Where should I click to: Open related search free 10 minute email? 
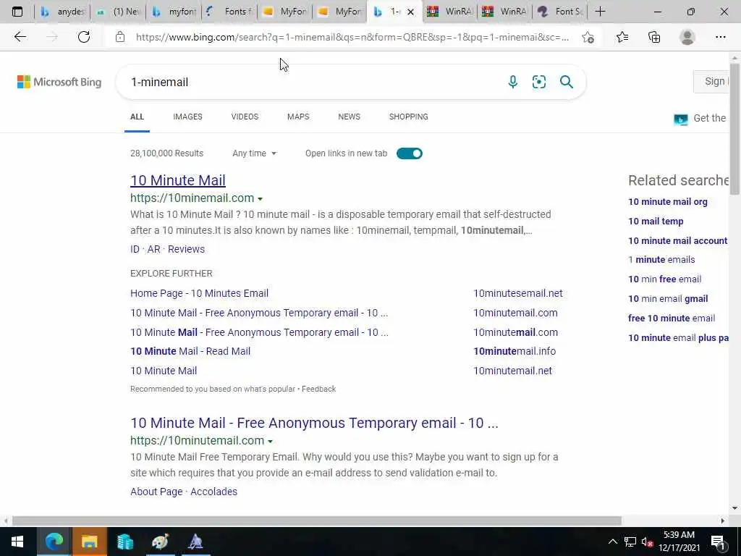click(x=672, y=319)
